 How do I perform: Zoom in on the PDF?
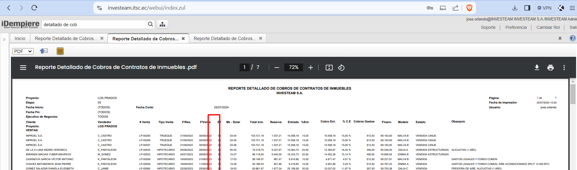click(311, 67)
